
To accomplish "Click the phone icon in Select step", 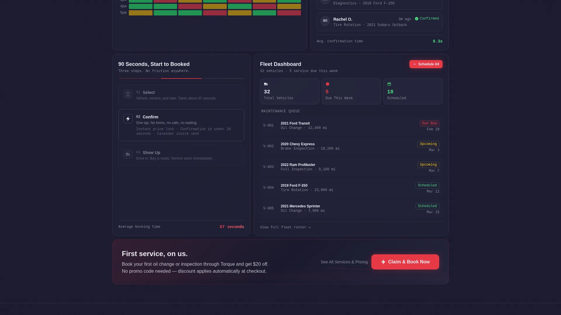I will [128, 94].
